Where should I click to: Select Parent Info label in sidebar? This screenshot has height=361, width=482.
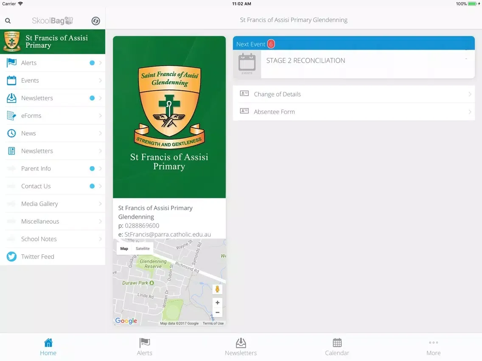(x=36, y=169)
